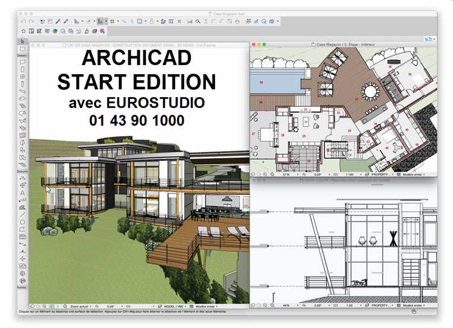The image size is (453, 328).
Task: Click the Casa Magayon floor plan window title
Action: pyautogui.click(x=343, y=45)
